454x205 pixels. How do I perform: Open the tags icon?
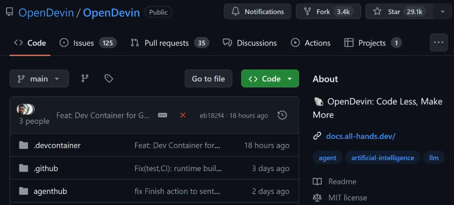pyautogui.click(x=109, y=79)
